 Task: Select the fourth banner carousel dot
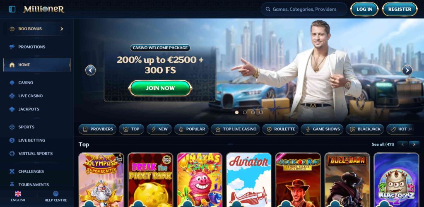261,113
